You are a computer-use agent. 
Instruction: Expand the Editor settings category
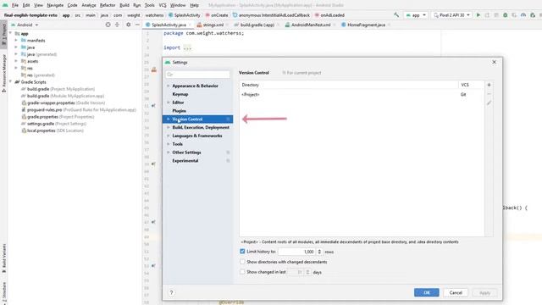[x=169, y=103]
